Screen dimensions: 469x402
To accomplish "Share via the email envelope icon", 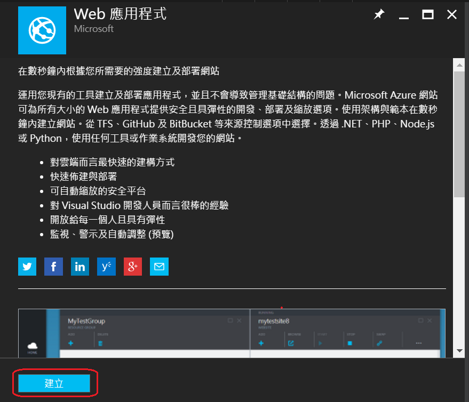I will tap(159, 266).
